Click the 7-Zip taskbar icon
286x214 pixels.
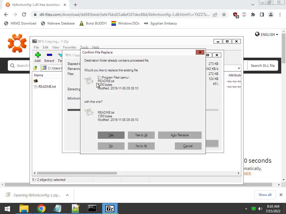[x=110, y=208]
